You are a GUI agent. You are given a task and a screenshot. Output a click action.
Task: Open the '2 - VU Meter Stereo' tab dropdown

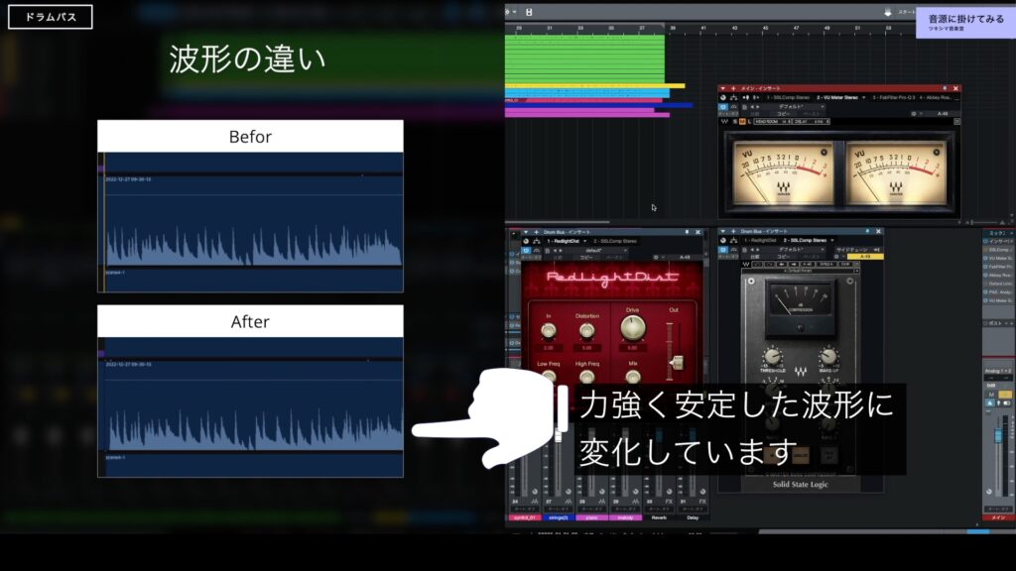[864, 98]
